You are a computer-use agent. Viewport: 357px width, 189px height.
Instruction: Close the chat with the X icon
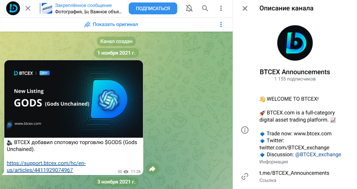(28, 8)
